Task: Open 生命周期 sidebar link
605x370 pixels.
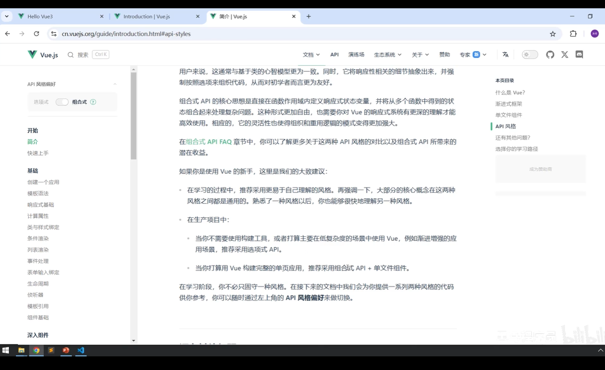Action: (38, 284)
